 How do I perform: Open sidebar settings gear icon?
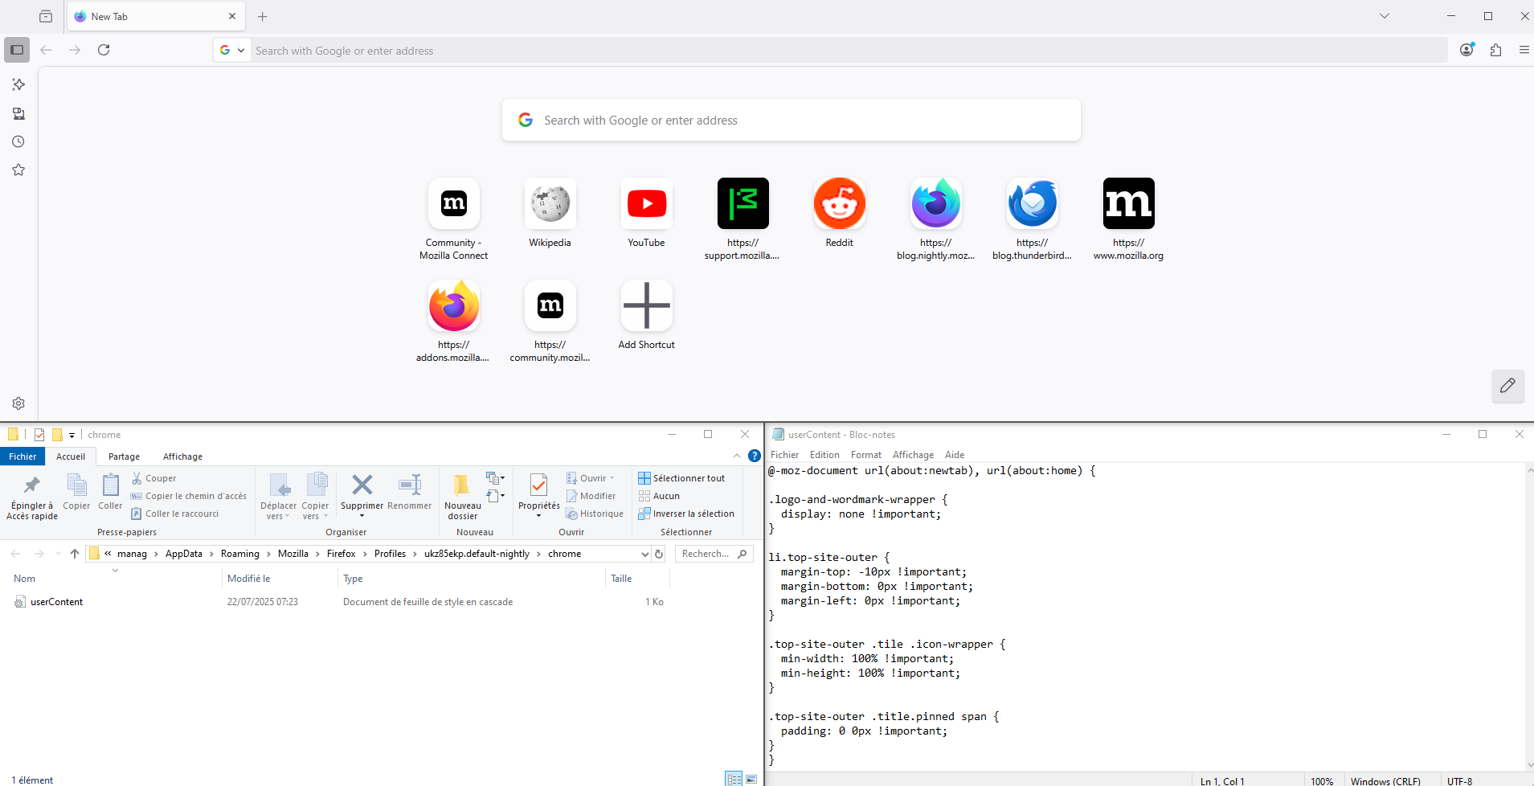[18, 403]
